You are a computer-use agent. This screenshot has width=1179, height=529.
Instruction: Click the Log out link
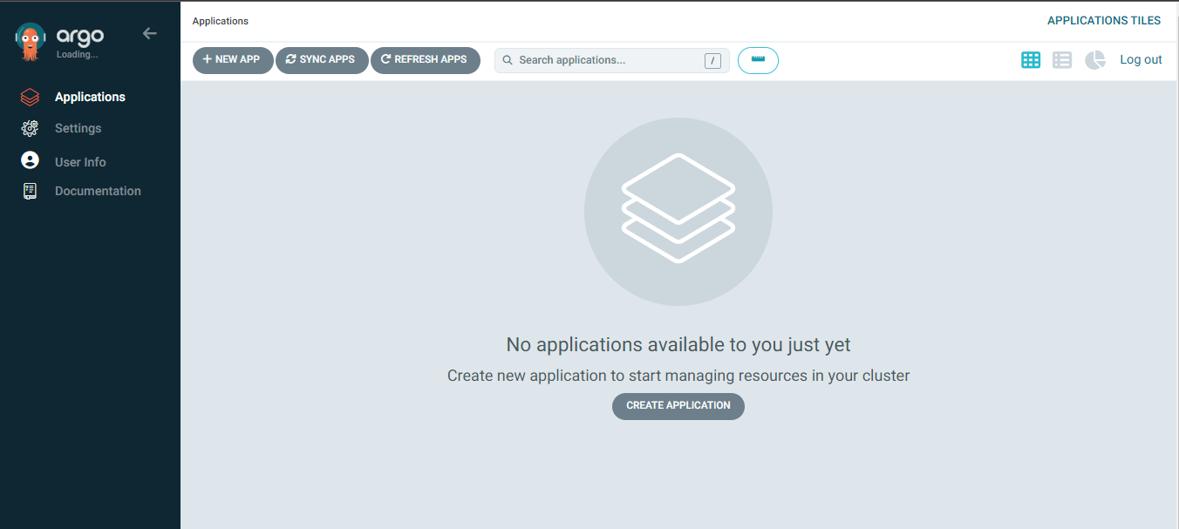click(1141, 60)
